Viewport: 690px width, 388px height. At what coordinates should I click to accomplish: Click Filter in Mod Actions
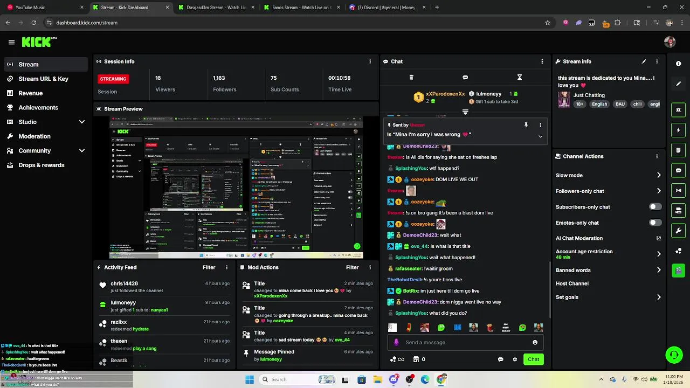coord(352,267)
